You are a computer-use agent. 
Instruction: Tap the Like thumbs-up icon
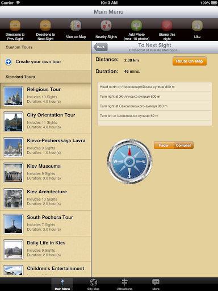(x=197, y=26)
